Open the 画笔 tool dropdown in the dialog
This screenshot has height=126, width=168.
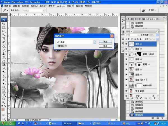[95, 41]
